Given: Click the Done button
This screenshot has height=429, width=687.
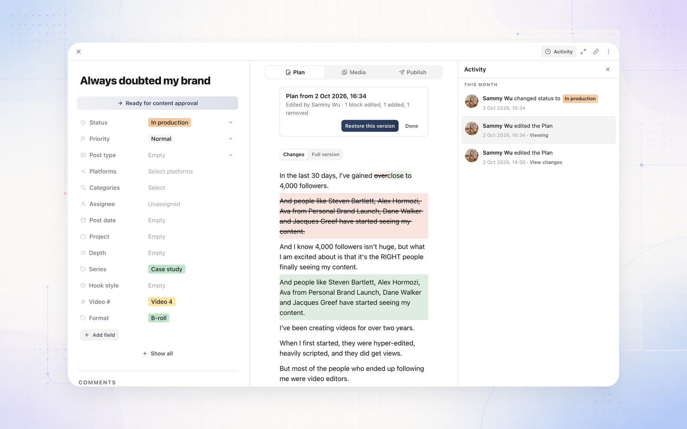Looking at the screenshot, I should 411,126.
